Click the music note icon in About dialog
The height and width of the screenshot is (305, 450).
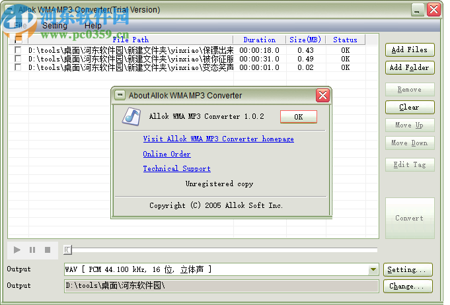click(x=131, y=116)
